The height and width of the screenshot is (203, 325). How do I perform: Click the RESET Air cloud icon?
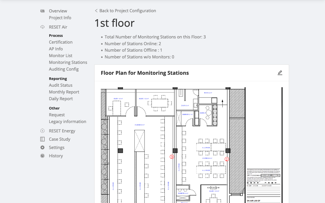click(42, 27)
